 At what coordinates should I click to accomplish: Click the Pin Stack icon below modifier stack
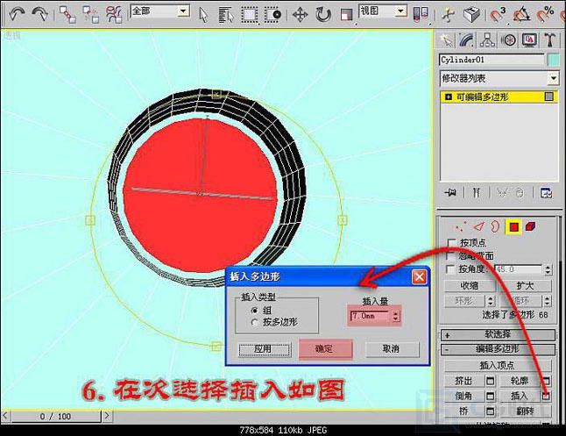[450, 192]
